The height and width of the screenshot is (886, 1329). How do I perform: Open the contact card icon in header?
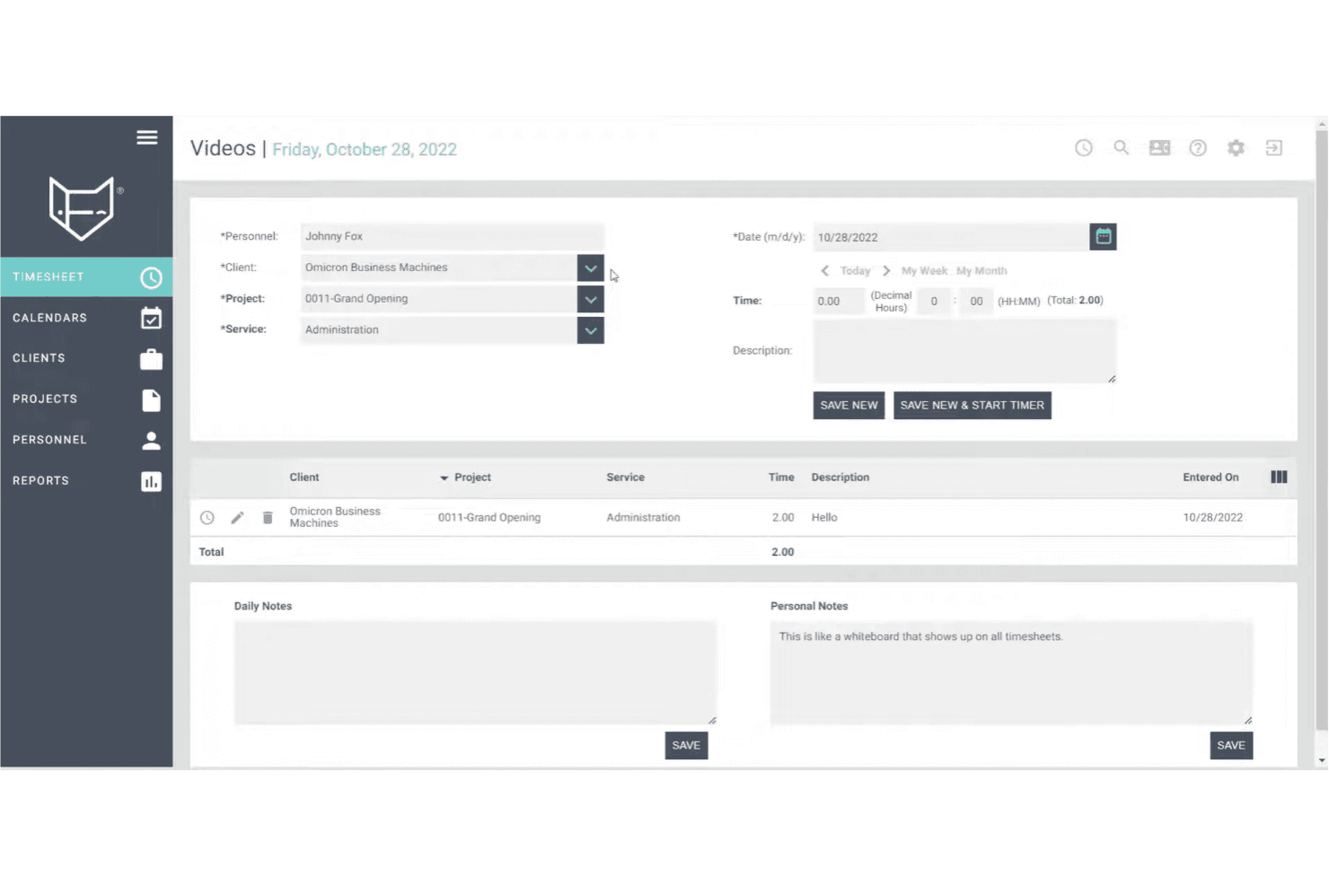[x=1160, y=148]
